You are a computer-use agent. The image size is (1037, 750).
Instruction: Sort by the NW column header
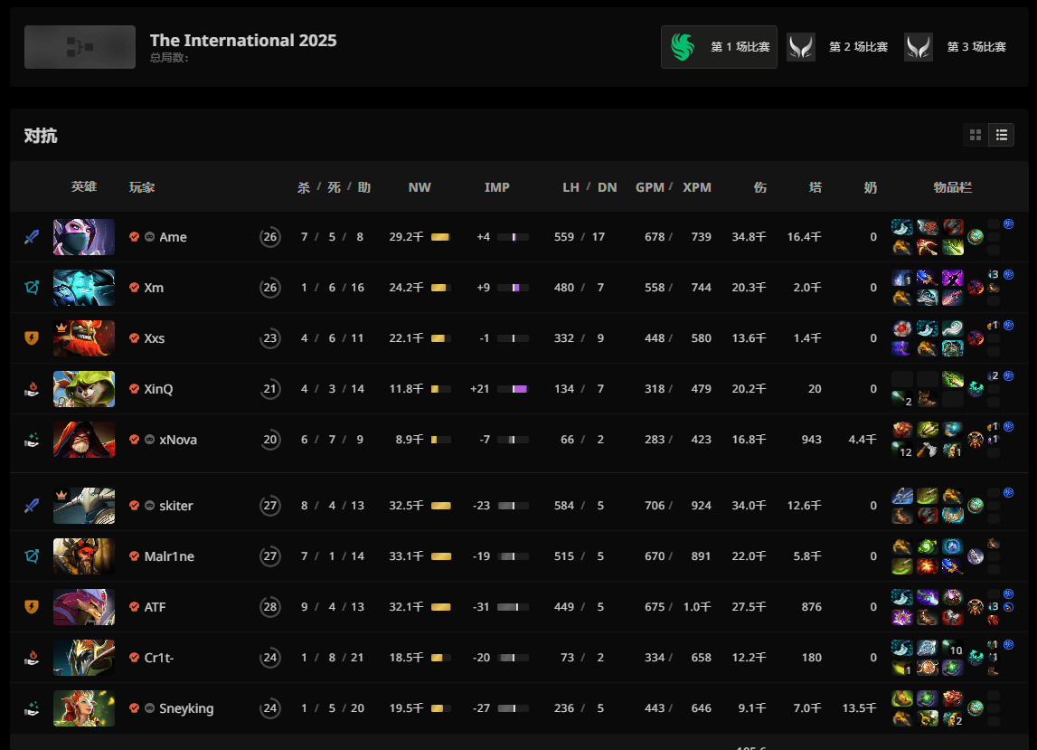(x=420, y=187)
